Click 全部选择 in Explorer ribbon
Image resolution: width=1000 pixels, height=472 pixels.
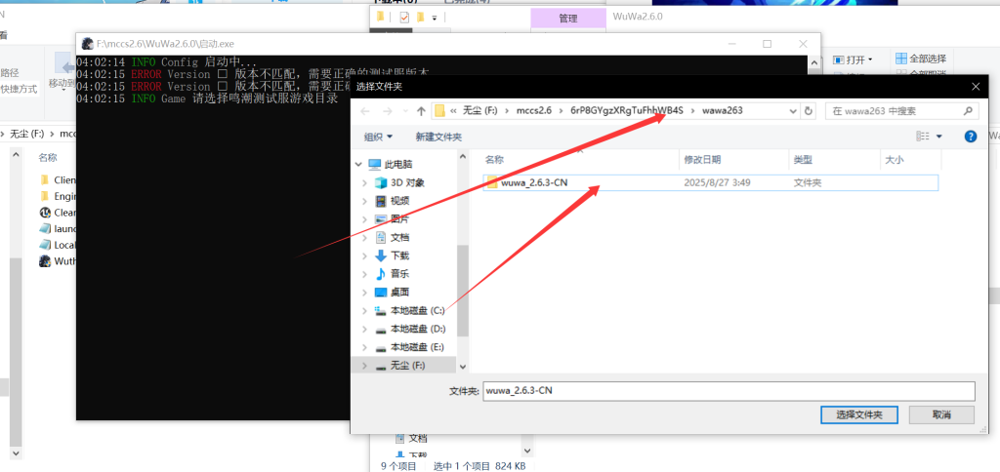point(921,59)
